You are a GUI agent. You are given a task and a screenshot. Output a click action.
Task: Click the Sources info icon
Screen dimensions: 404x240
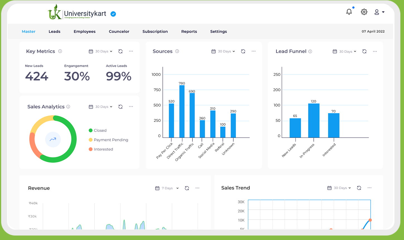point(177,51)
